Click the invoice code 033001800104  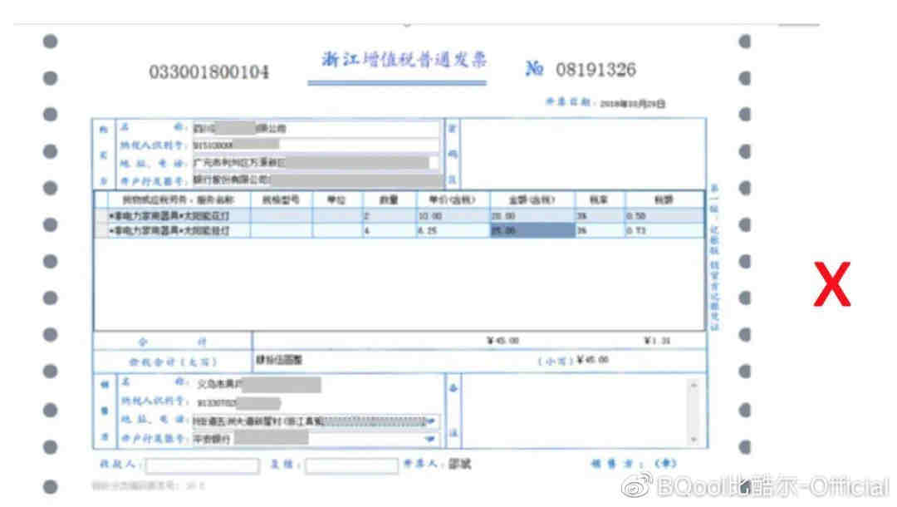(x=208, y=72)
